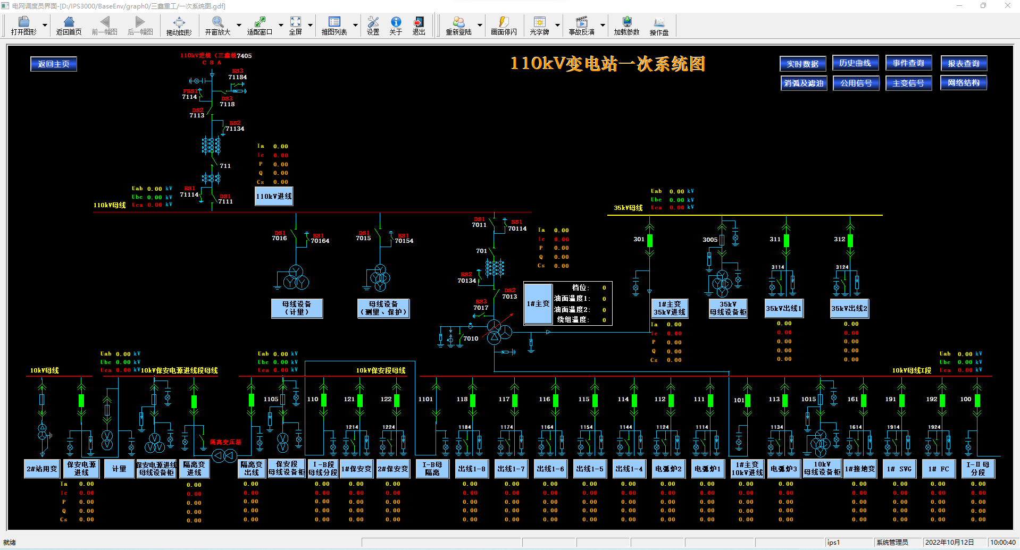Open 设置 settings from the toolbar
Image resolution: width=1020 pixels, height=550 pixels.
coord(373,25)
